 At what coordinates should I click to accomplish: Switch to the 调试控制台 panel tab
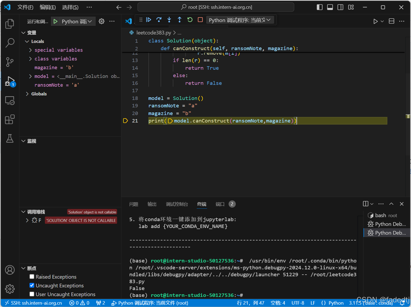click(177, 204)
